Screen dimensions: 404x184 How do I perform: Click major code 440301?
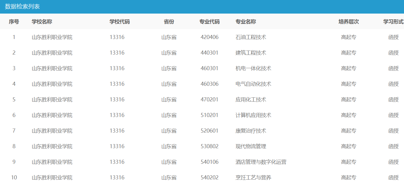pyautogui.click(x=210, y=53)
